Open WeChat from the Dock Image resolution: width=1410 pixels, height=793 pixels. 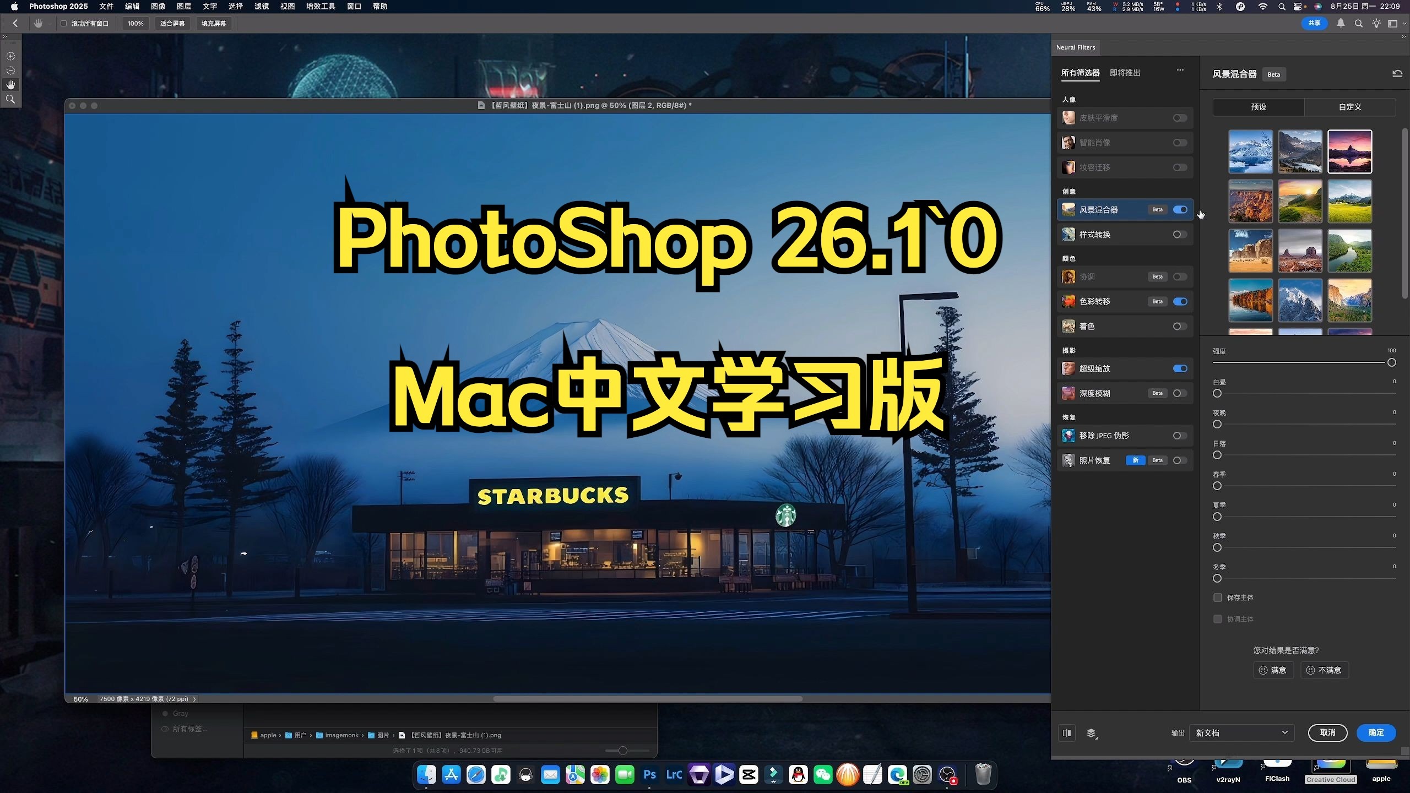823,775
